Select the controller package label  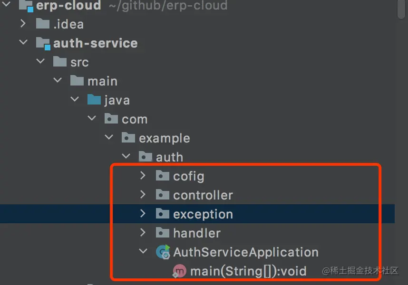click(203, 195)
